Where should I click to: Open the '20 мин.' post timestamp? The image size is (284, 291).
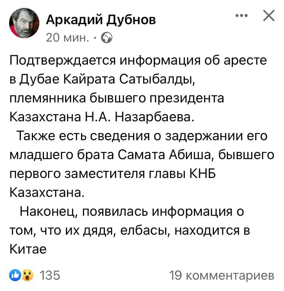point(67,37)
